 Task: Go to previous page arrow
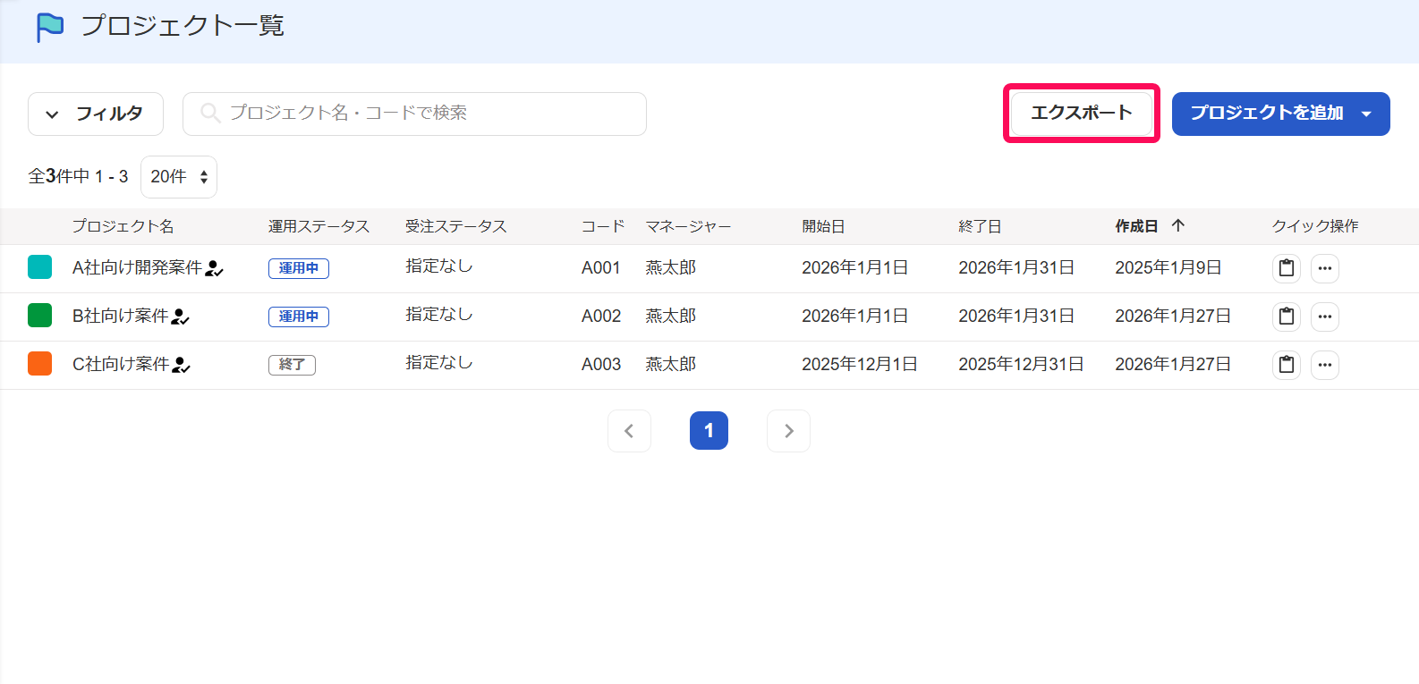(x=629, y=431)
